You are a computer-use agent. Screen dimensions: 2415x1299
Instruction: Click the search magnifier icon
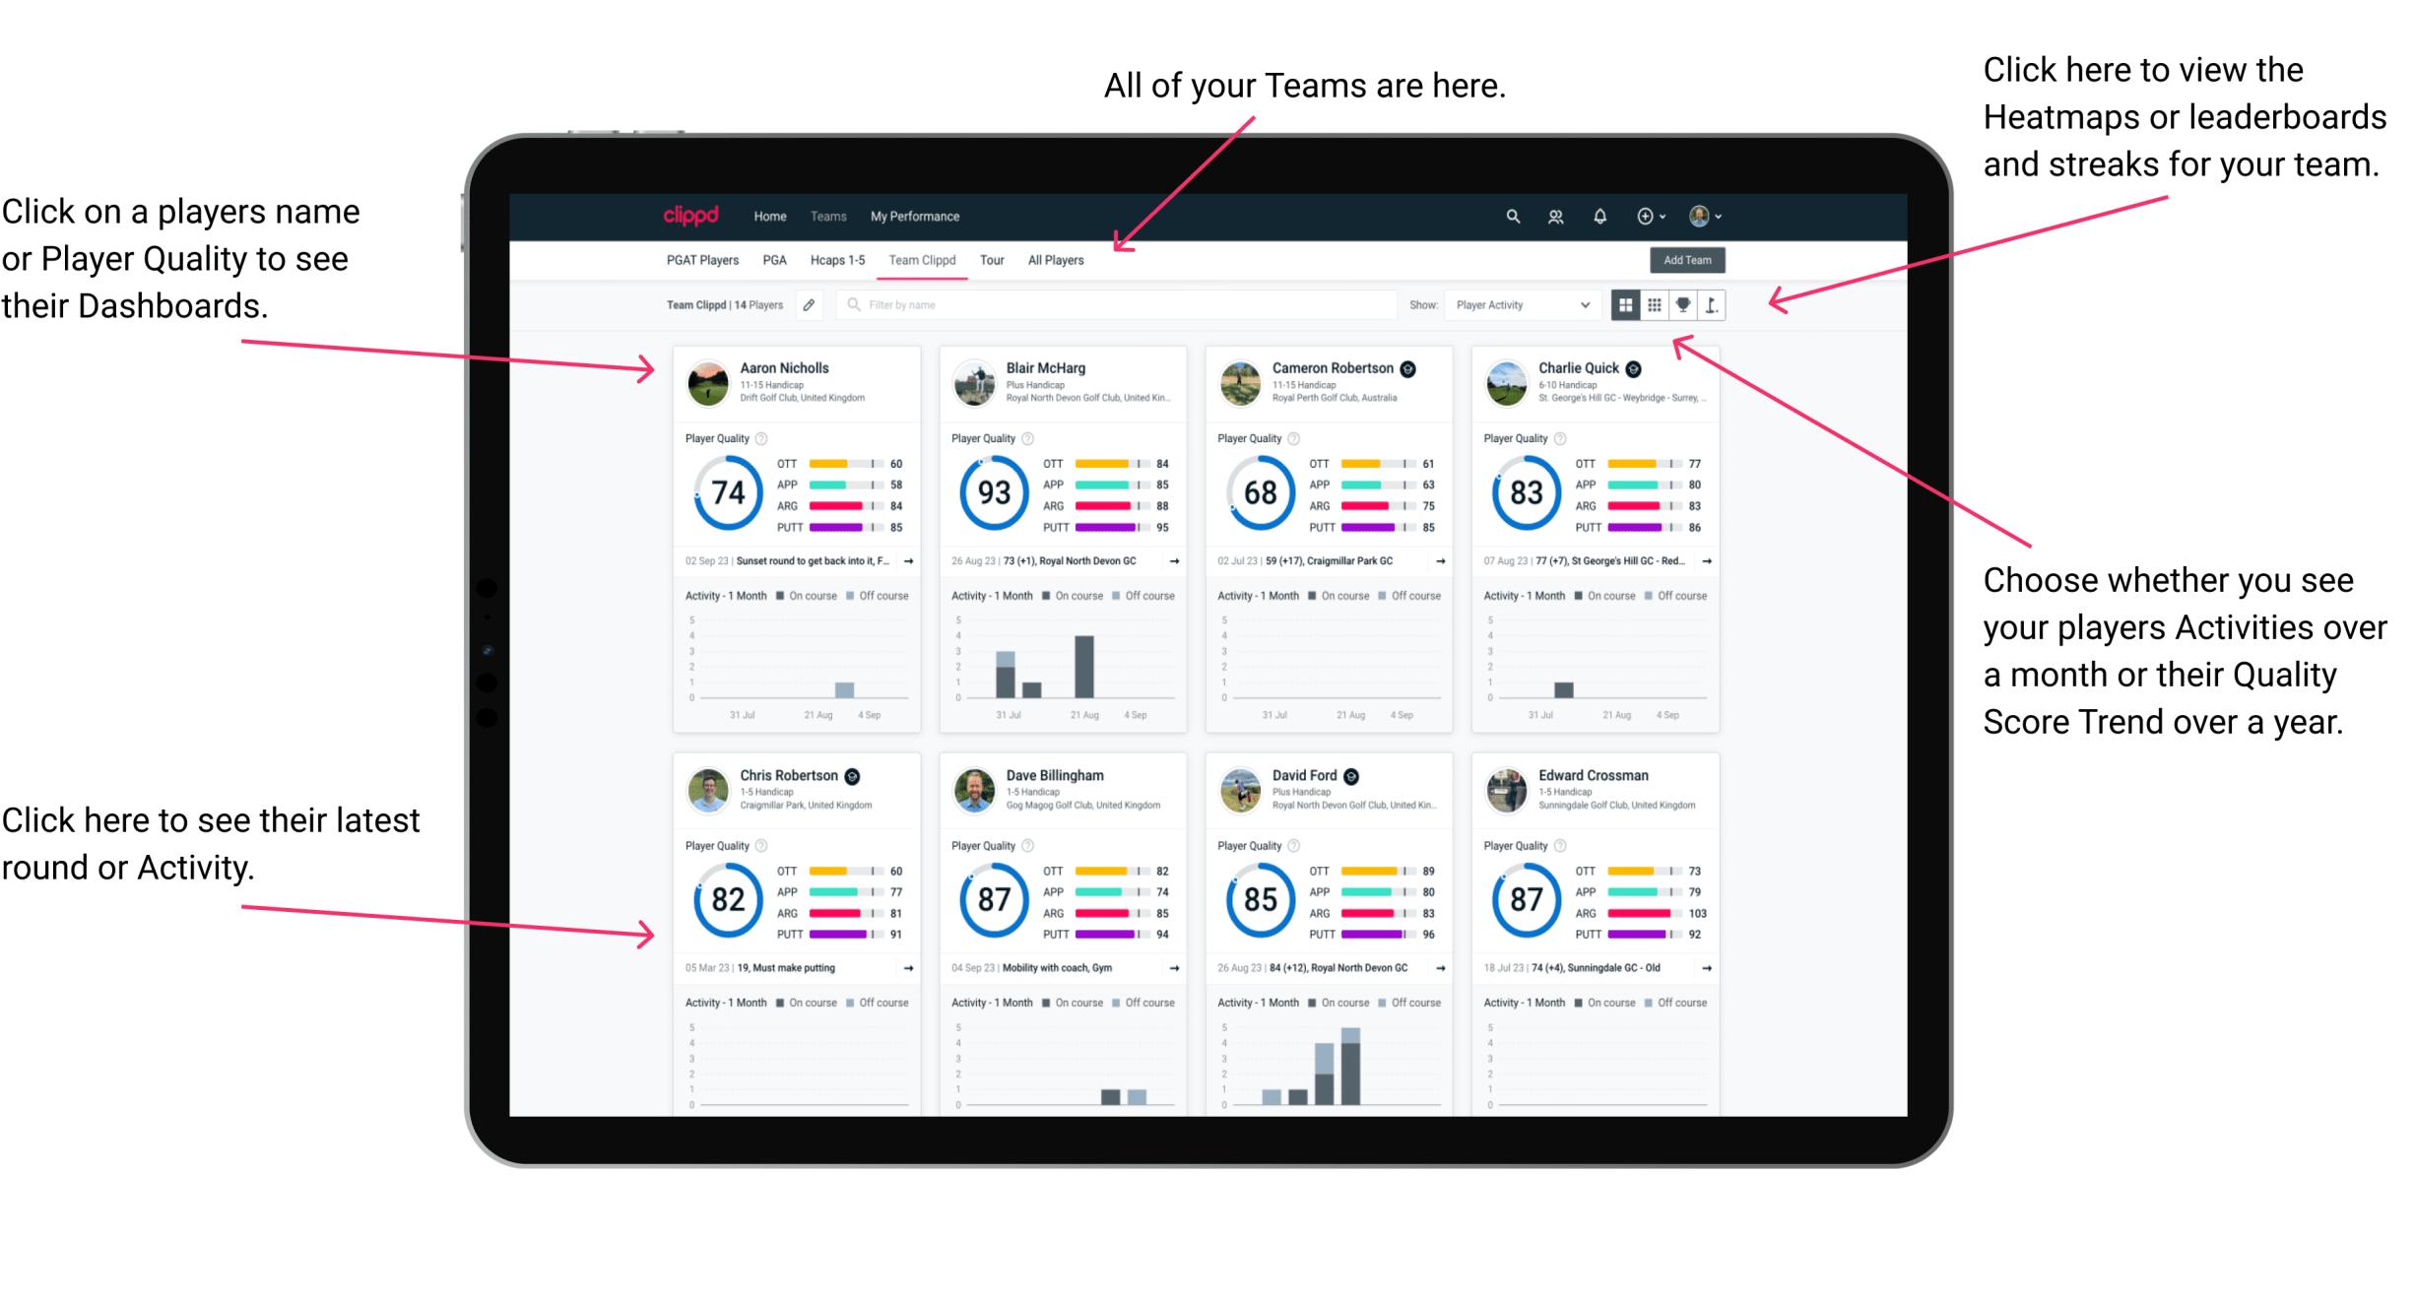click(x=1508, y=216)
